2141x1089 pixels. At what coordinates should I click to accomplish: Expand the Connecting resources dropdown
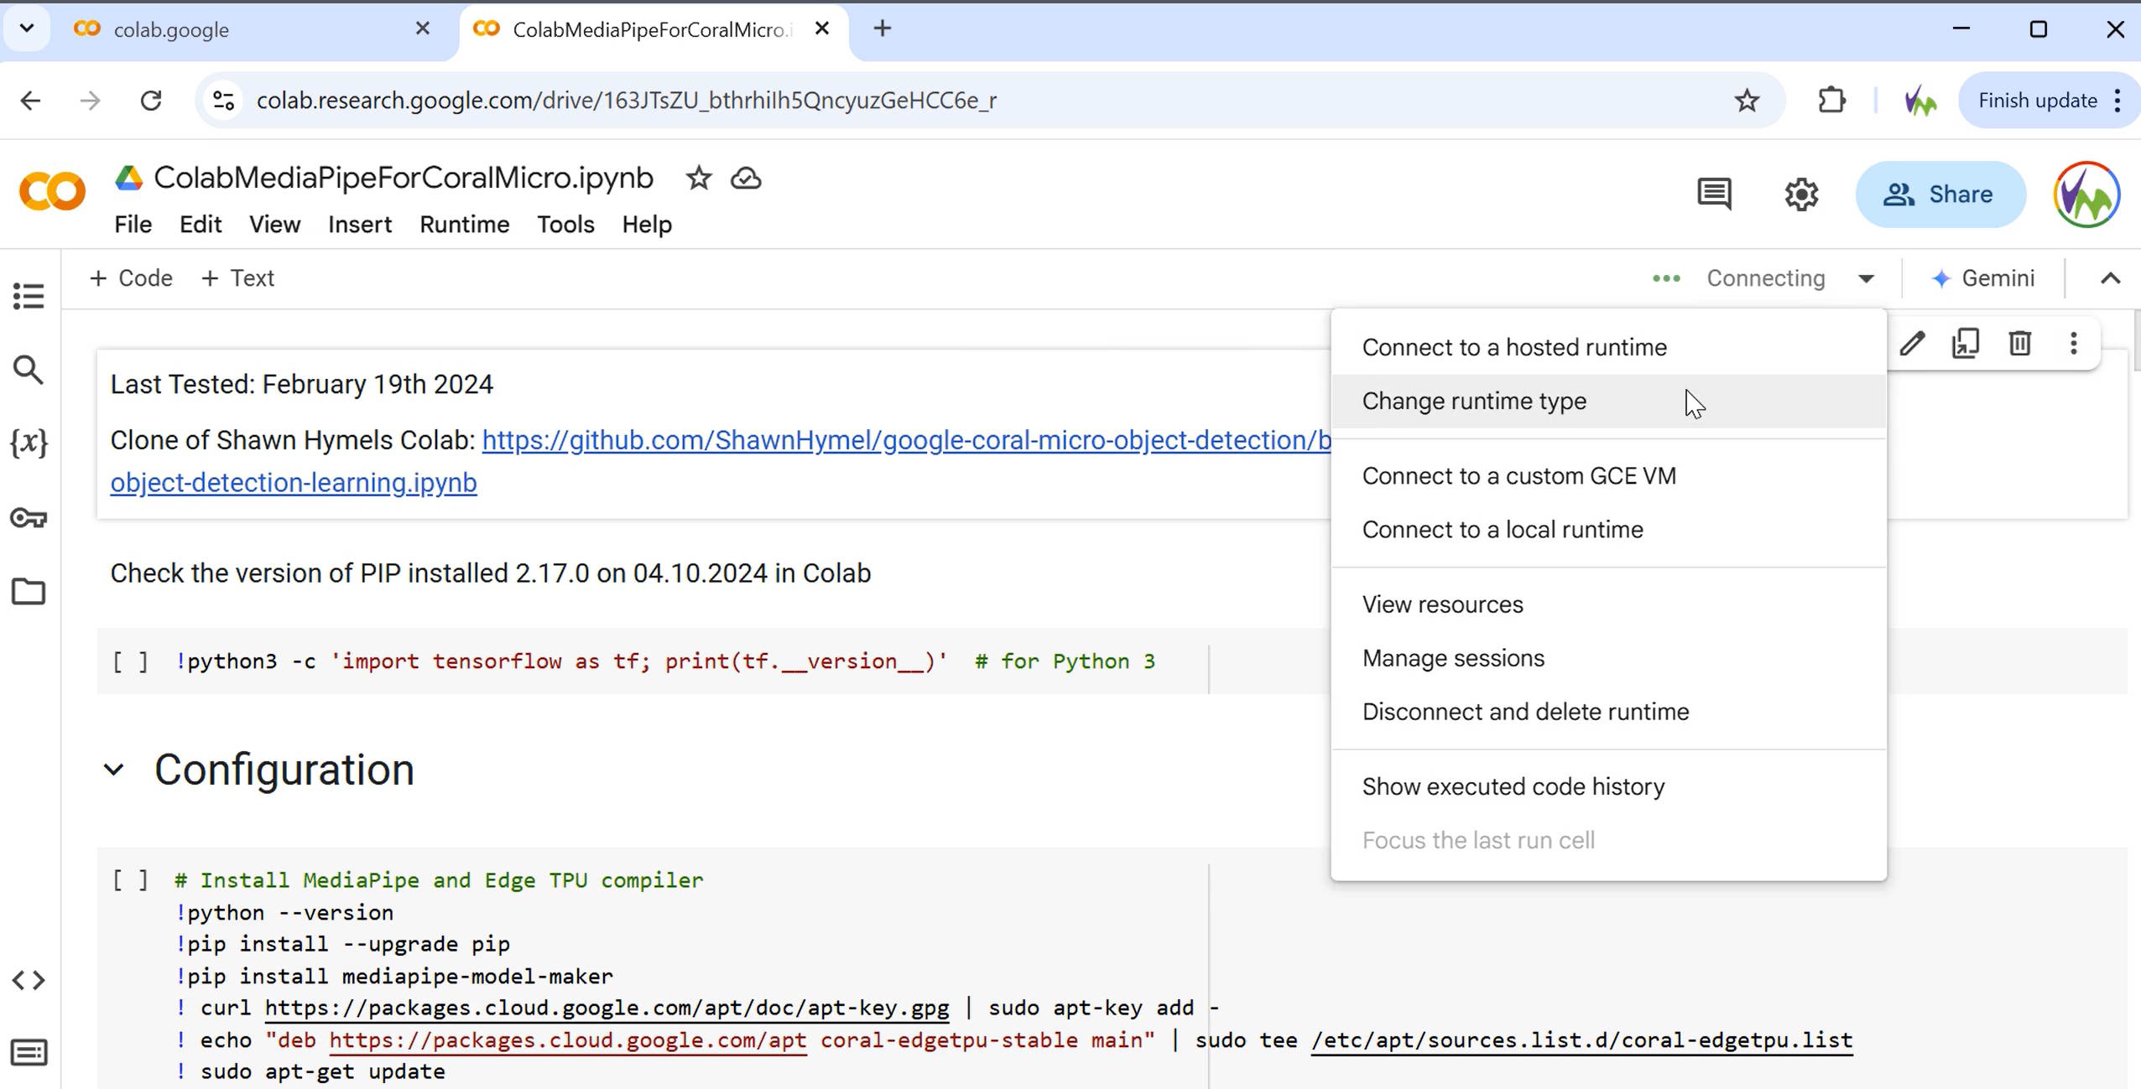tap(1866, 277)
